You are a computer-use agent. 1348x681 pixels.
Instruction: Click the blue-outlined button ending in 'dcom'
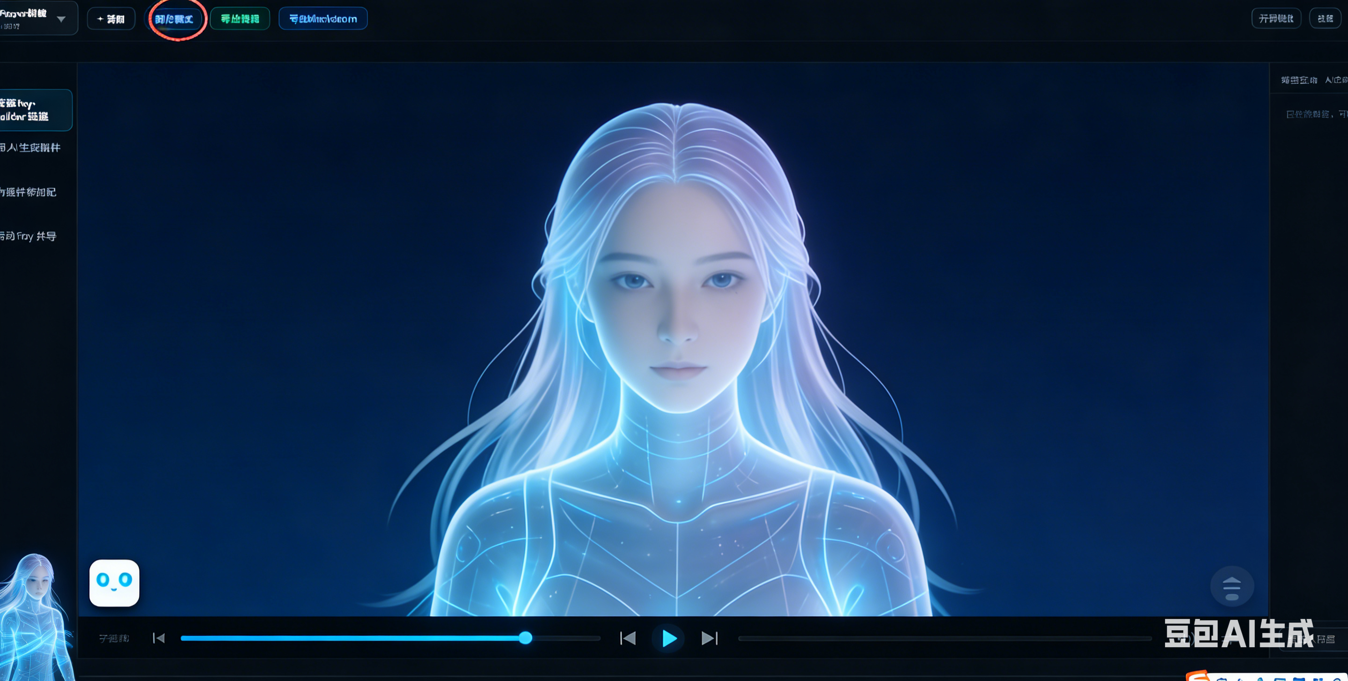pyautogui.click(x=323, y=19)
